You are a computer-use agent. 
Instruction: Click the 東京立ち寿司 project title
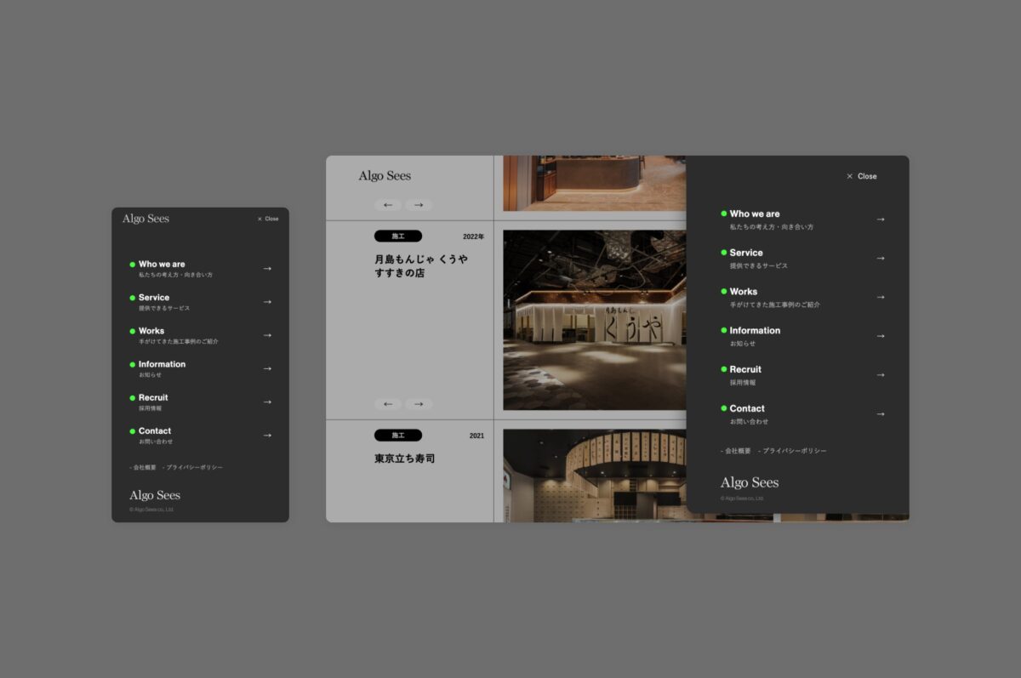[x=404, y=459]
